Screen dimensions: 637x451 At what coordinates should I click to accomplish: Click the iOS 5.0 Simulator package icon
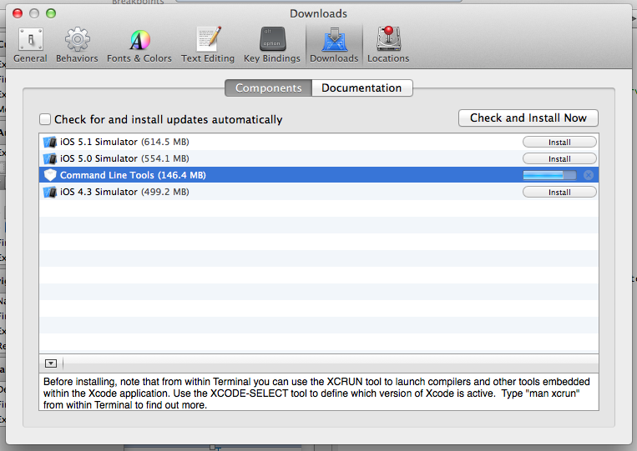(50, 158)
